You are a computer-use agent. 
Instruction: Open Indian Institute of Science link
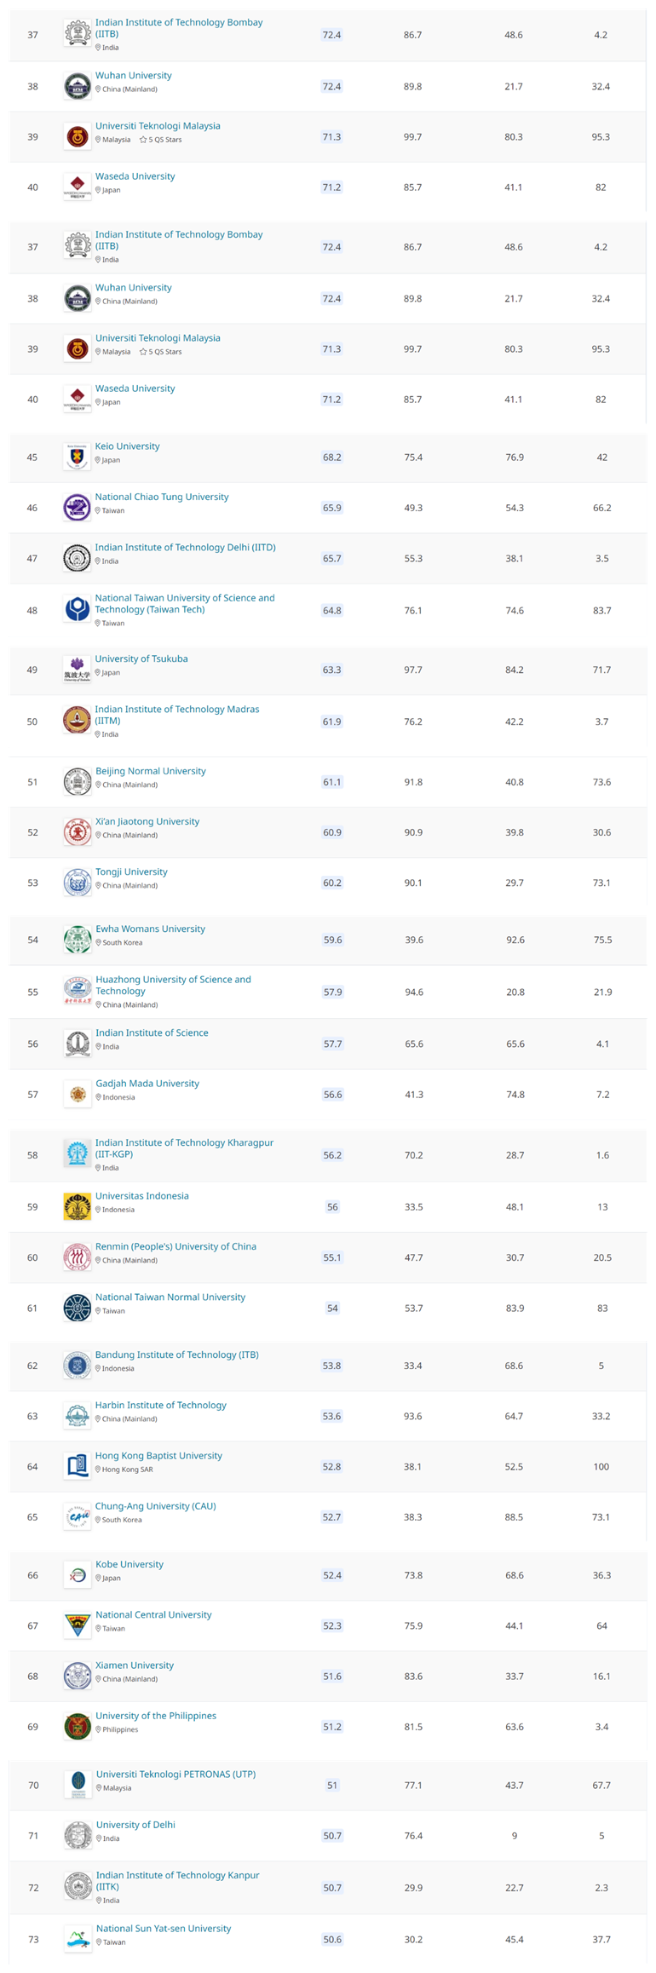tap(152, 1033)
